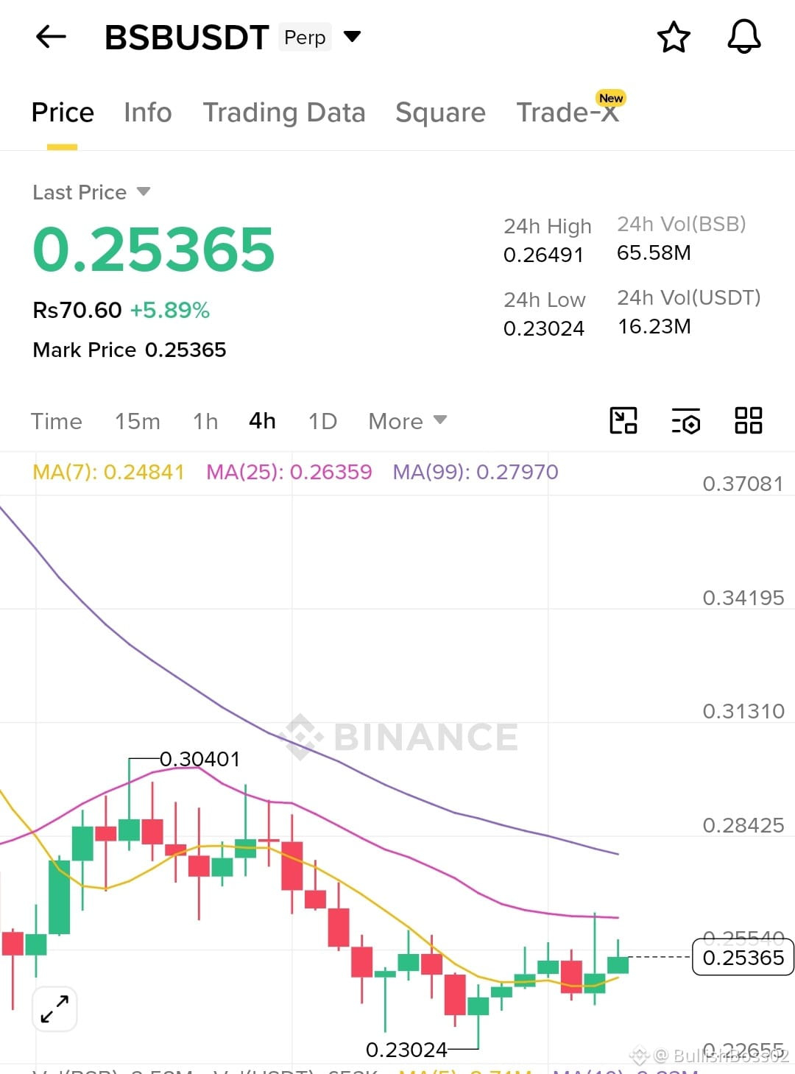Viewport: 795px width, 1074px height.
Task: Open the chart layout split icon
Action: click(623, 421)
